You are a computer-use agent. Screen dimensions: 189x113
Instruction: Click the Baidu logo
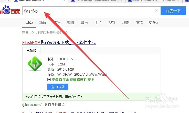pyautogui.click(x=10, y=10)
